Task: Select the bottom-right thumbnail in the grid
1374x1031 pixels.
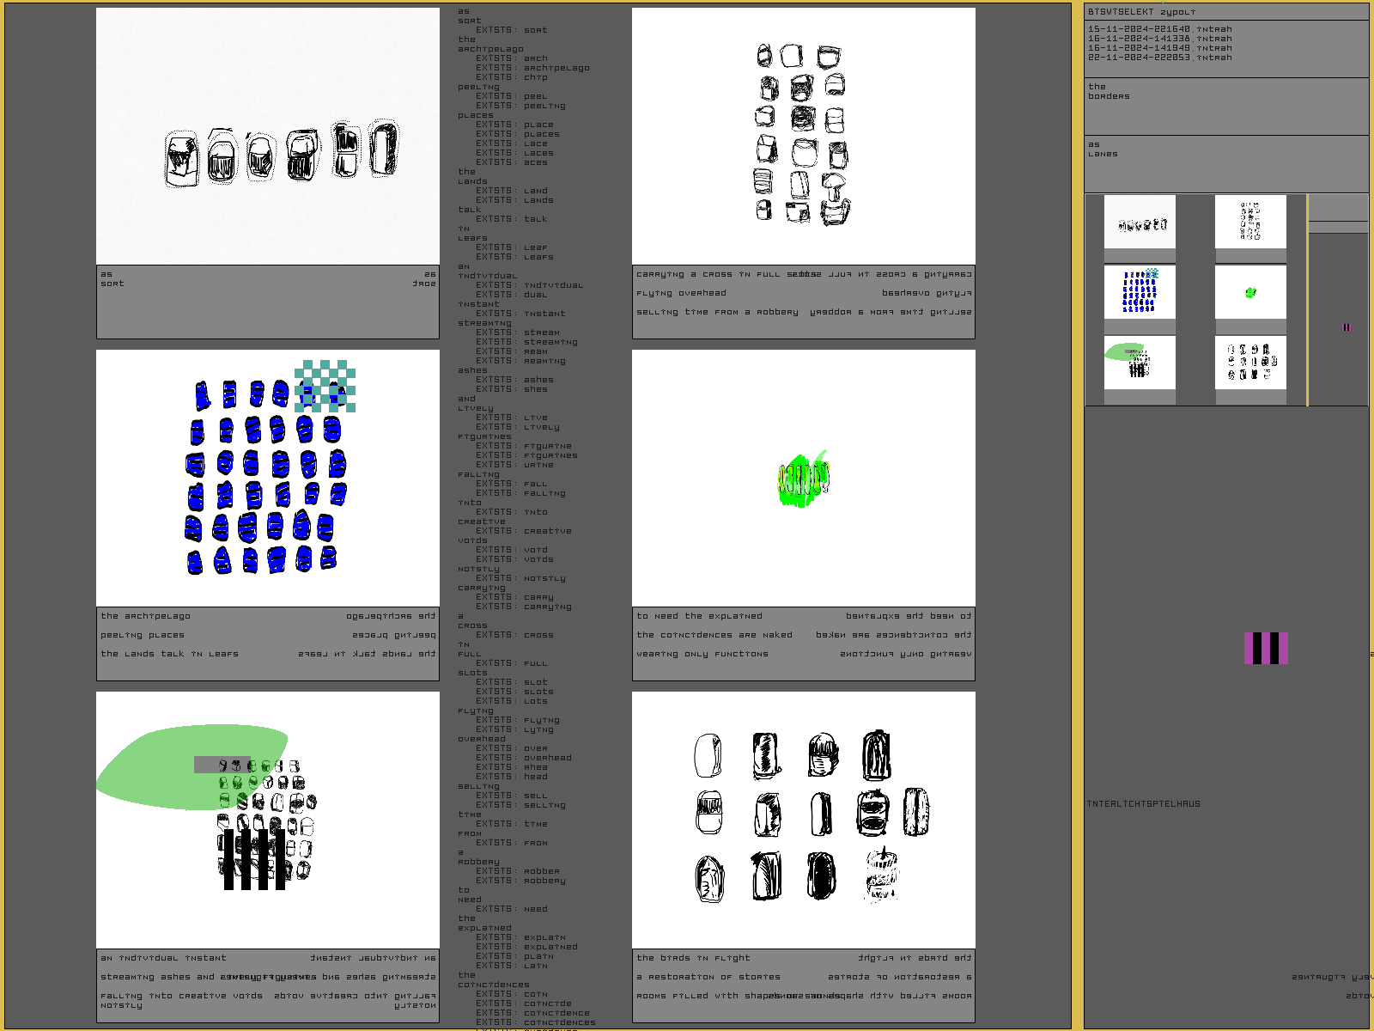Action: point(1250,363)
